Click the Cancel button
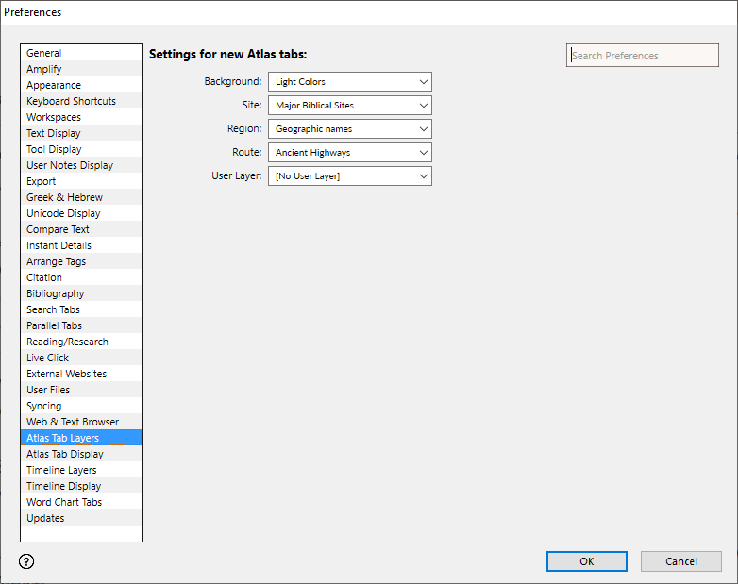738x584 pixels. point(680,561)
